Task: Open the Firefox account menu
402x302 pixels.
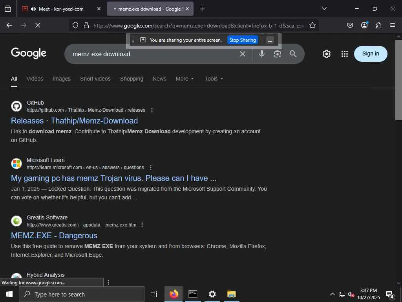Action: click(364, 25)
